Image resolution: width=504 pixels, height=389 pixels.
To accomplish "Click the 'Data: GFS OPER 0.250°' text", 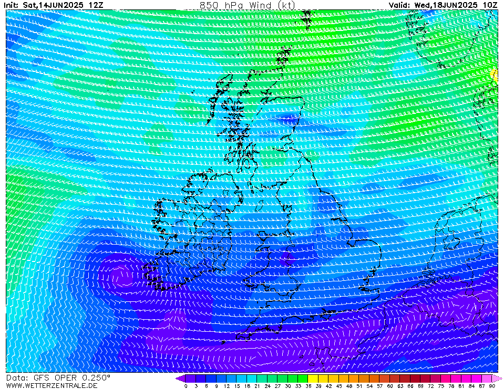I will 58,378.
